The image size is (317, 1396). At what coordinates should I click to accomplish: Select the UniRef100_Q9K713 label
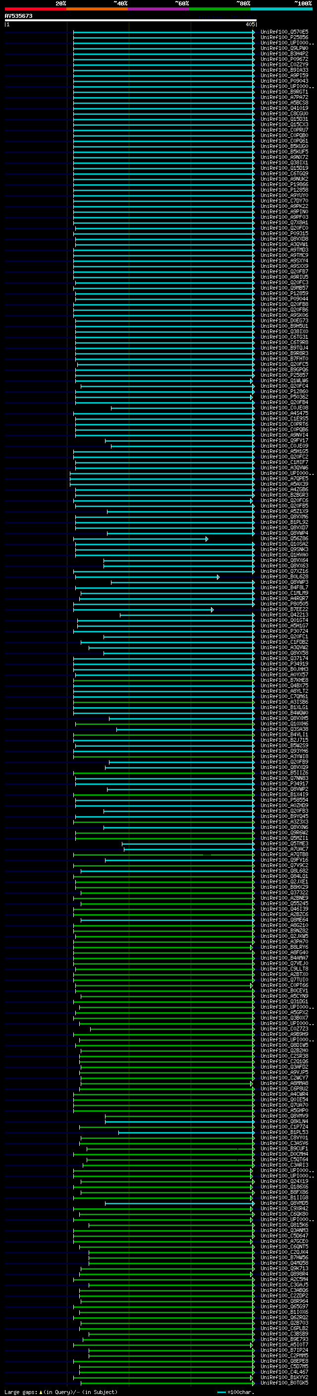pos(284,1269)
